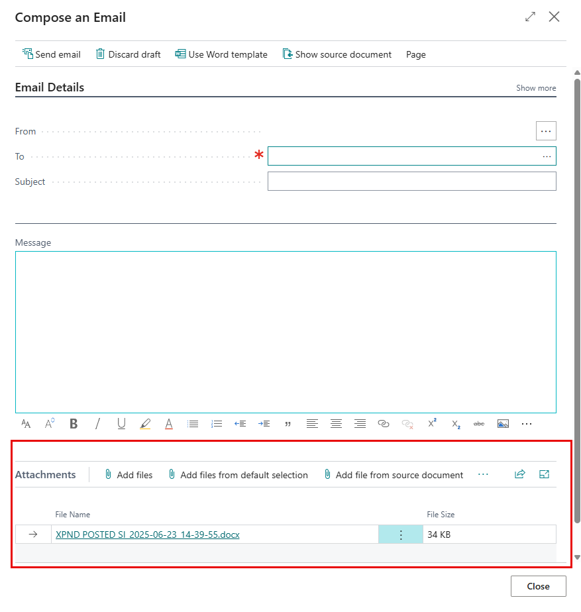The width and height of the screenshot is (581, 612).
Task: Click the Close button
Action: coord(538,586)
